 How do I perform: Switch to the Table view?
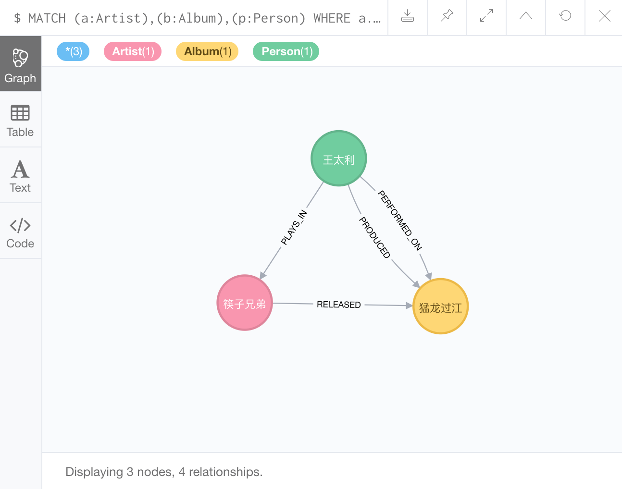click(20, 121)
